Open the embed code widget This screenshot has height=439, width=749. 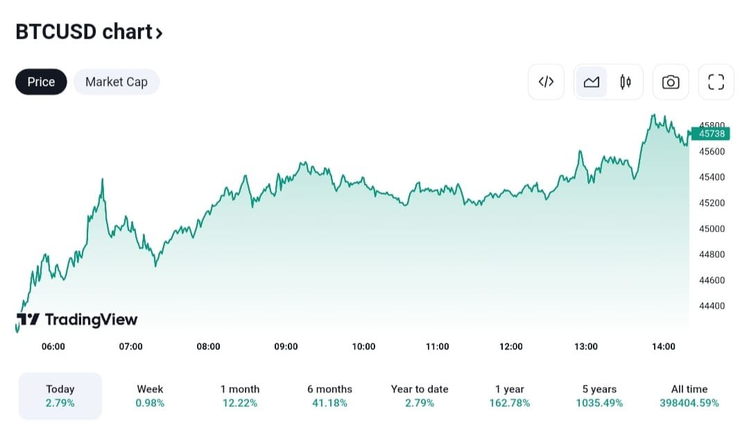(546, 81)
